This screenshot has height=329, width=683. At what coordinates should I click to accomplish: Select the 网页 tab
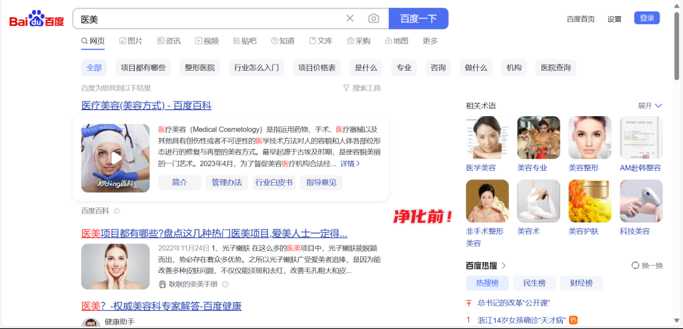[x=93, y=41]
